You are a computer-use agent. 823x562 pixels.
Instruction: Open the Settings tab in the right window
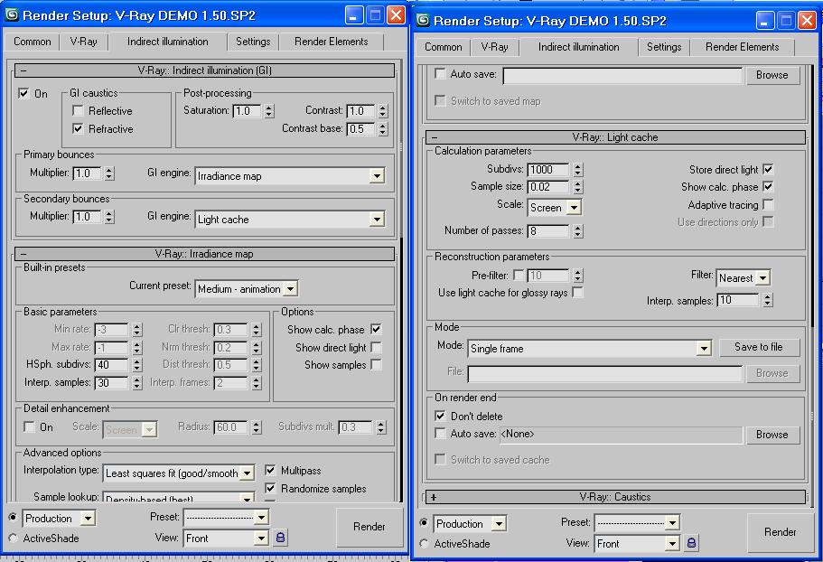coord(664,47)
